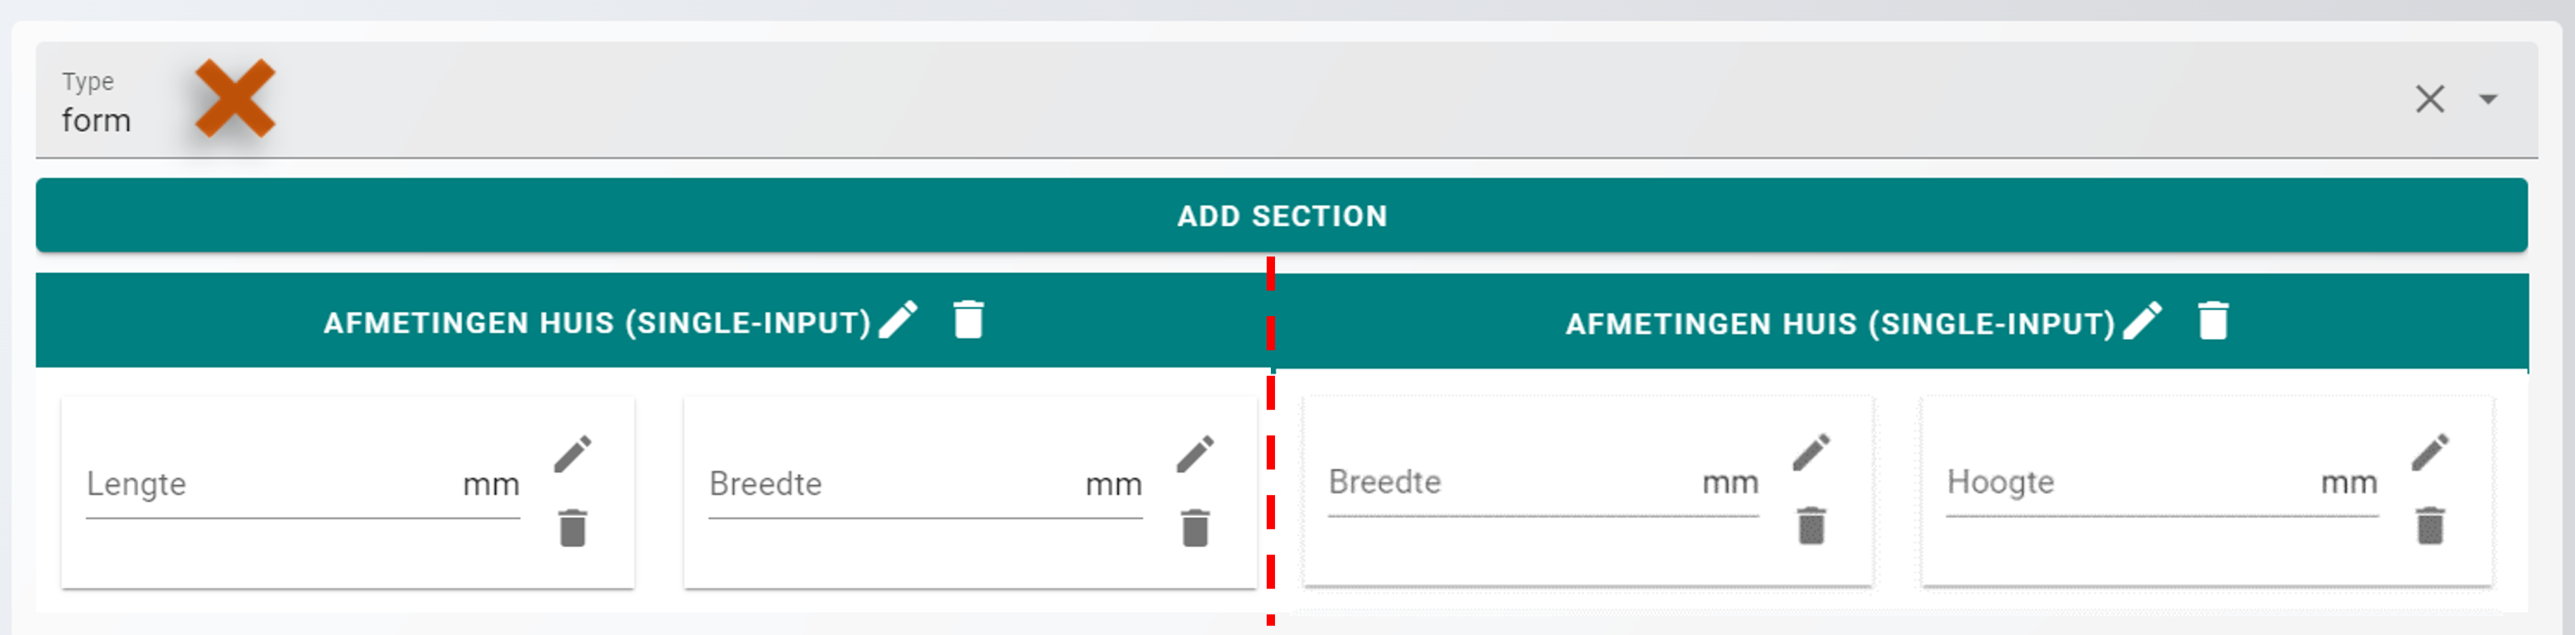
Task: Edit title of section containing Hoogte field
Action: (x=2142, y=322)
